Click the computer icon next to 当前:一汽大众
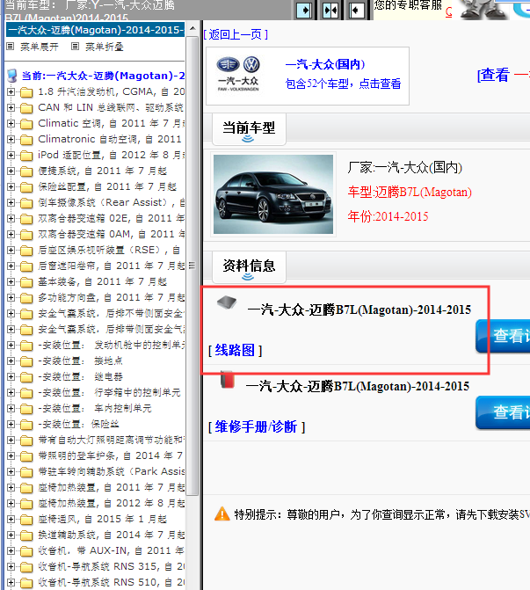Viewport: 530px width, 590px height. coord(12,76)
